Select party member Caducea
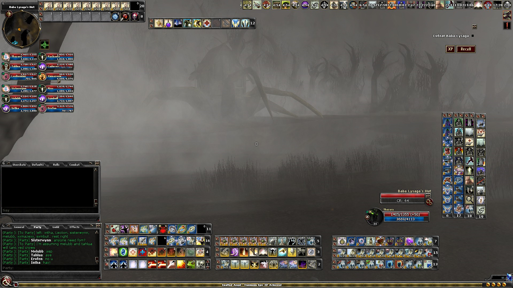513x288 pixels. [56, 67]
